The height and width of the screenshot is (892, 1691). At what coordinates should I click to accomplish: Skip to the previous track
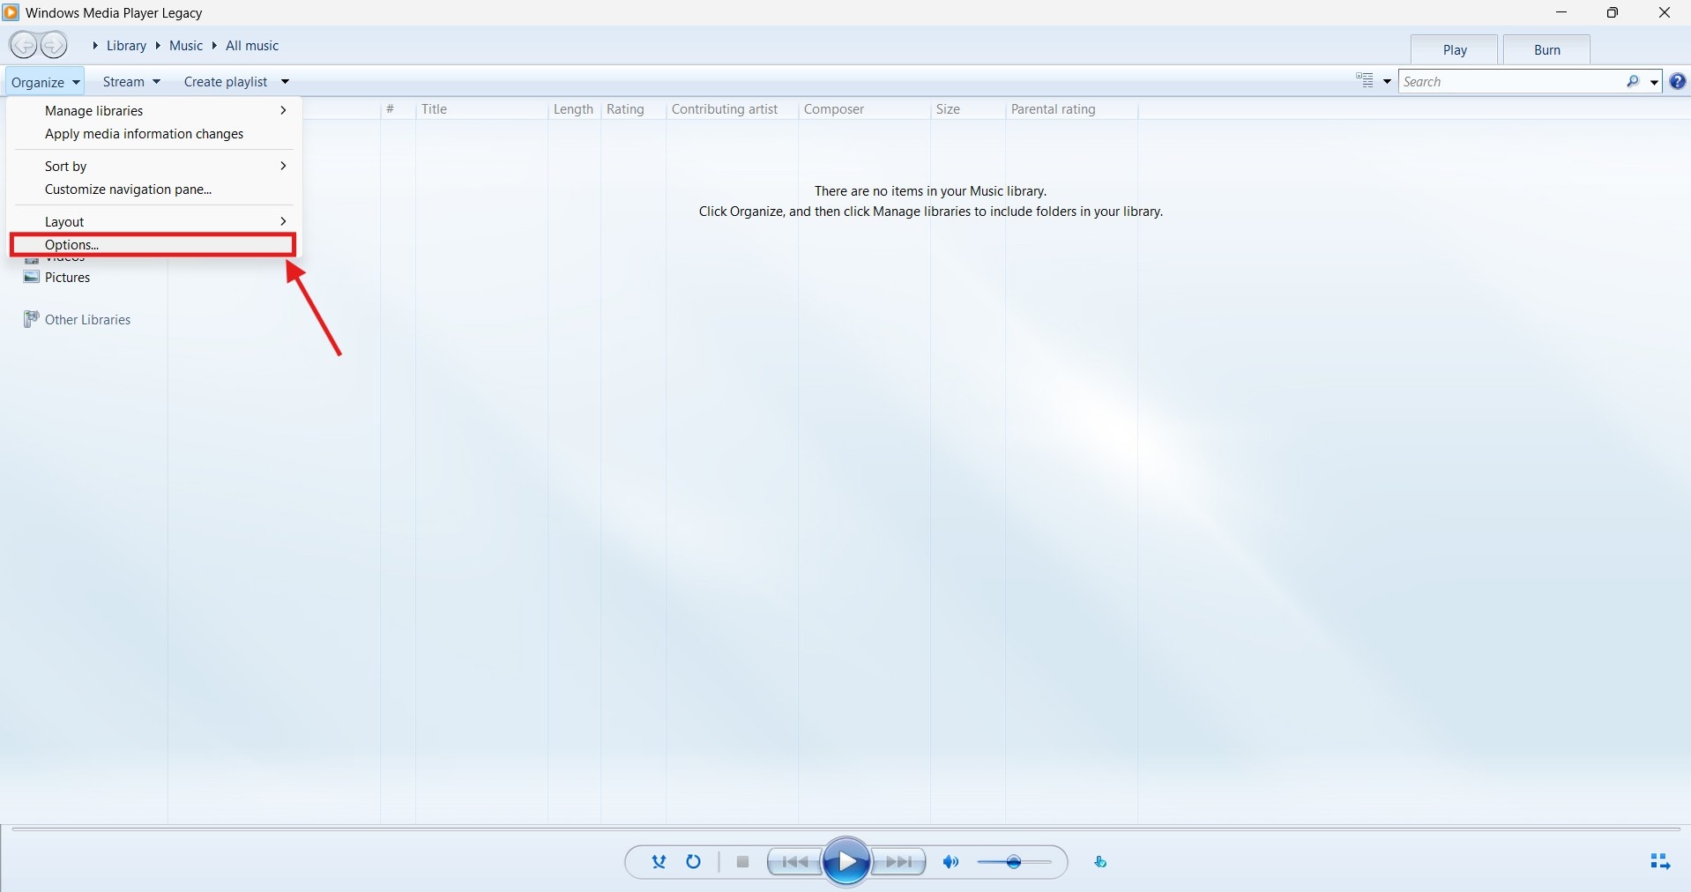794,862
